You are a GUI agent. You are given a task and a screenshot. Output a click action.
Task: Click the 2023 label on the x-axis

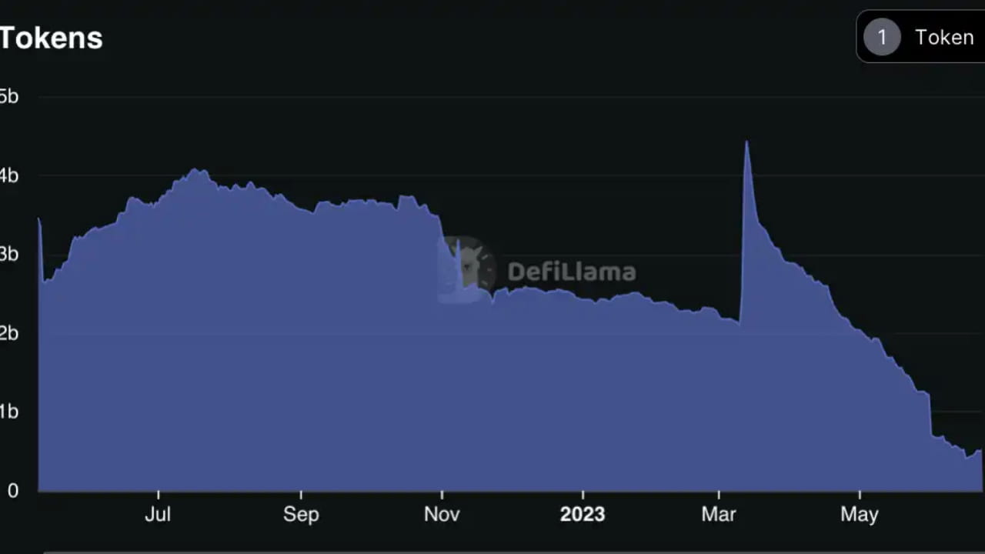pos(583,514)
